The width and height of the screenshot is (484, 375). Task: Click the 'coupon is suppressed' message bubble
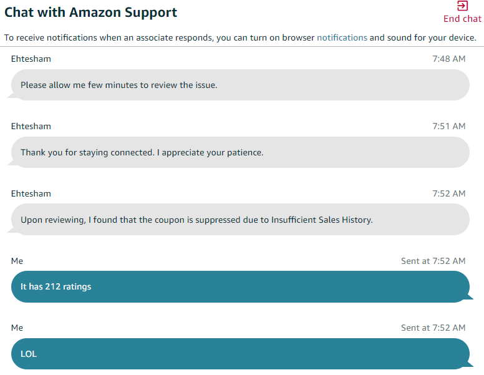click(x=240, y=220)
